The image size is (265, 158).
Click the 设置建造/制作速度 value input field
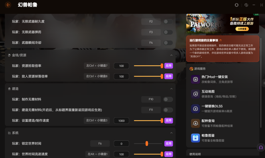[x=121, y=121]
